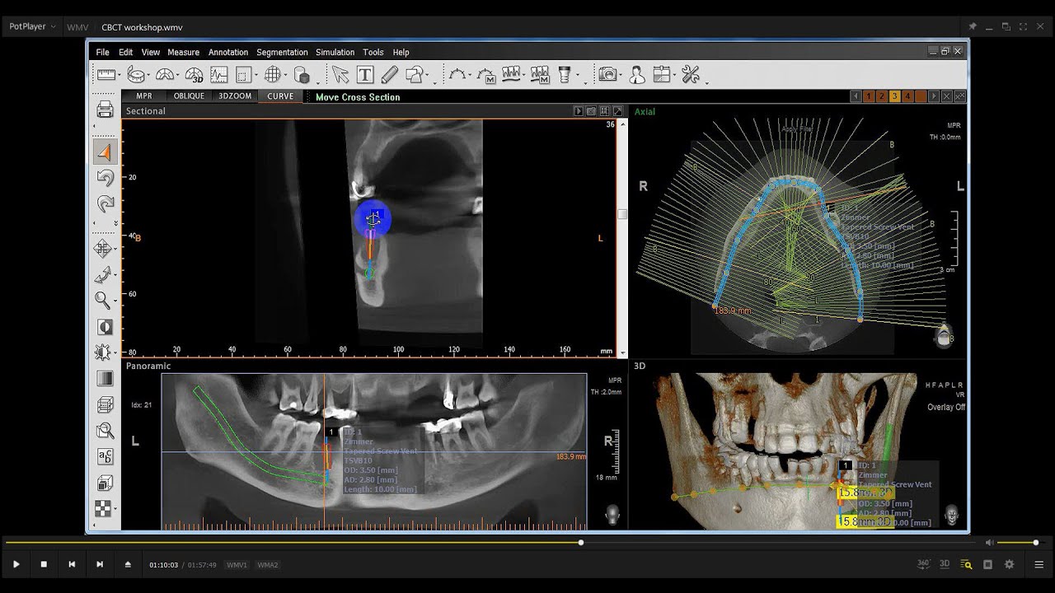Switch to the OBLIQUE tab
Viewport: 1055px width, 593px height.
pyautogui.click(x=189, y=96)
